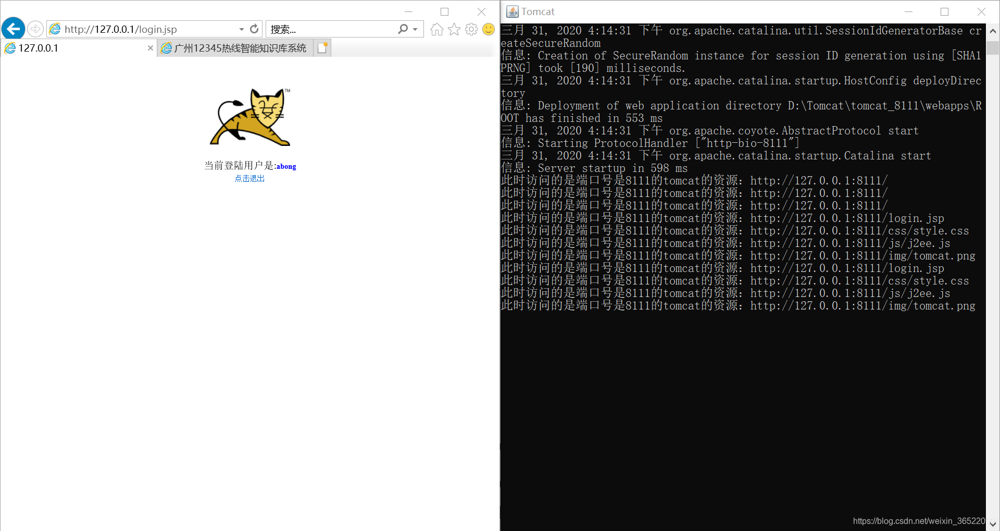The image size is (1000, 531).
Task: Click the last console line ending img/tomcat.png
Action: (x=738, y=305)
